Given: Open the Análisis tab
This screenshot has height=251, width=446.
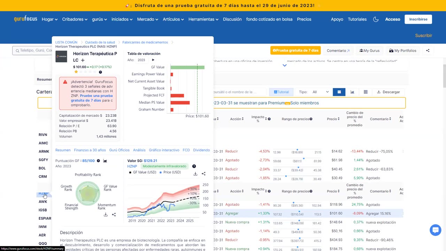Looking at the screenshot, I should click(139, 150).
